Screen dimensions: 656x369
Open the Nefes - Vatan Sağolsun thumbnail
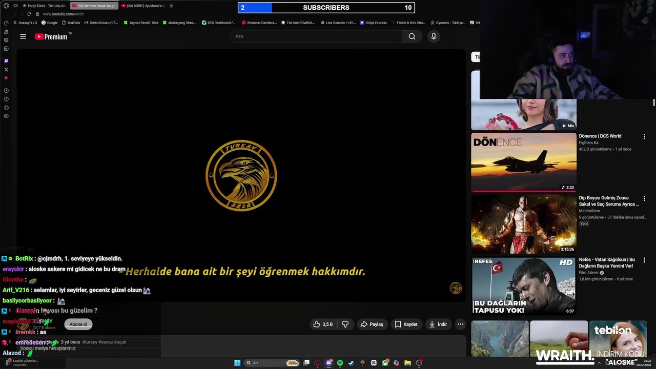[x=524, y=286]
